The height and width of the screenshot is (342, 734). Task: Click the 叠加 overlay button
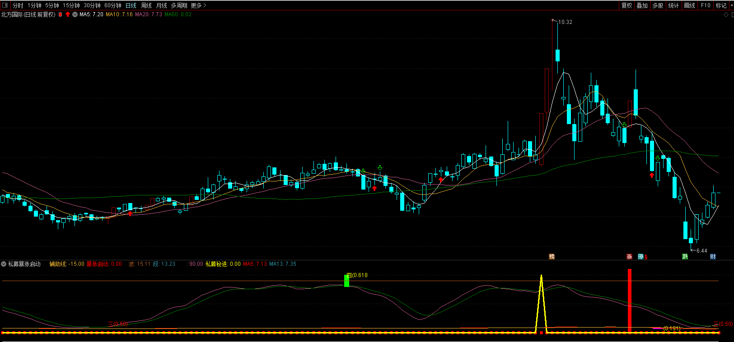(642, 5)
